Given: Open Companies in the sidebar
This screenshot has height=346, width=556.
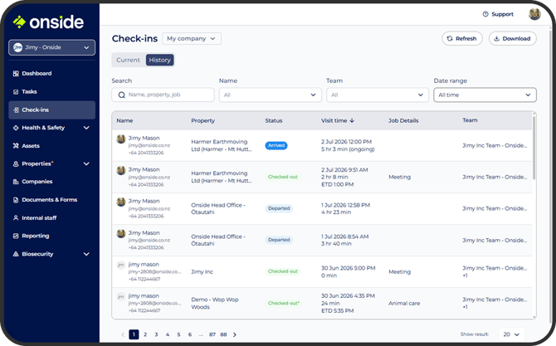Looking at the screenshot, I should [51, 182].
